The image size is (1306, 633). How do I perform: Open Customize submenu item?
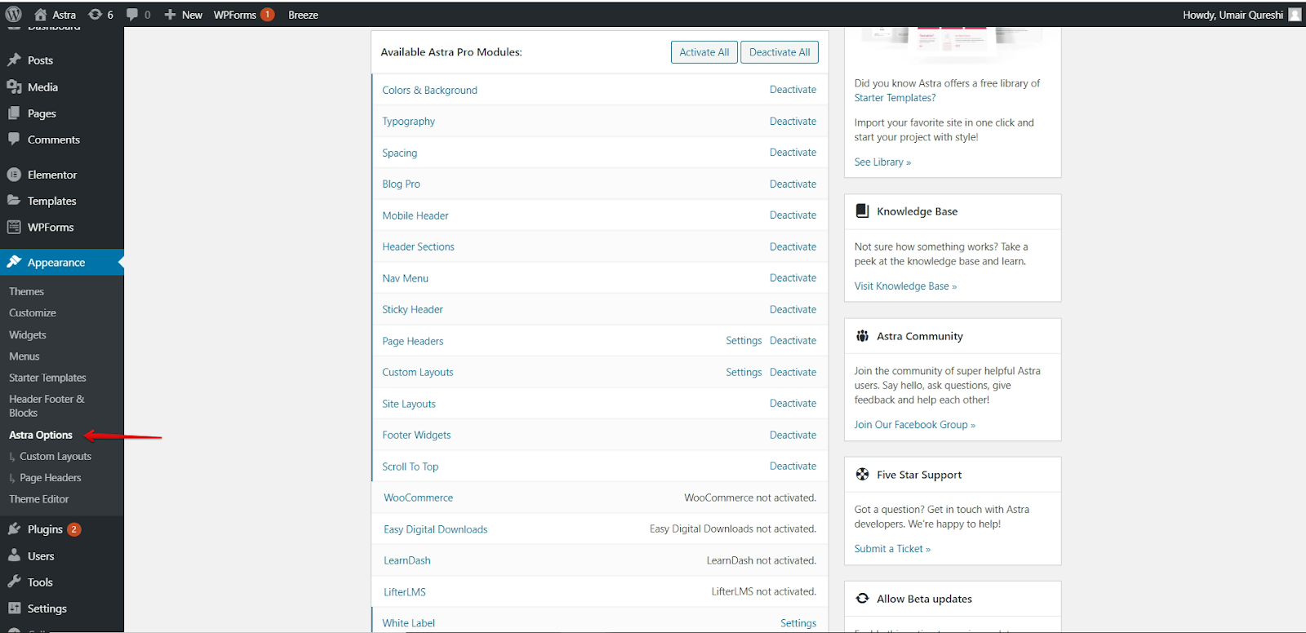(33, 312)
